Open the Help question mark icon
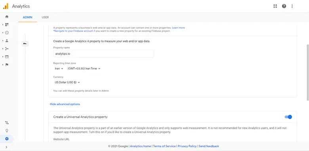Image resolution: width=309 pixels, height=151 pixels. coord(284,6)
